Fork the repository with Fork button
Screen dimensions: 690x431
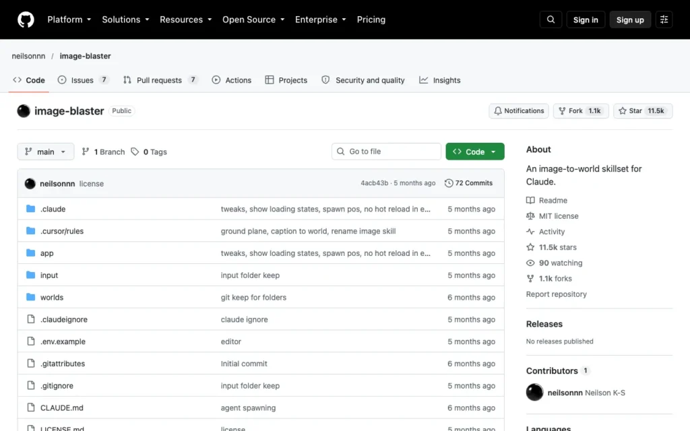(580, 111)
